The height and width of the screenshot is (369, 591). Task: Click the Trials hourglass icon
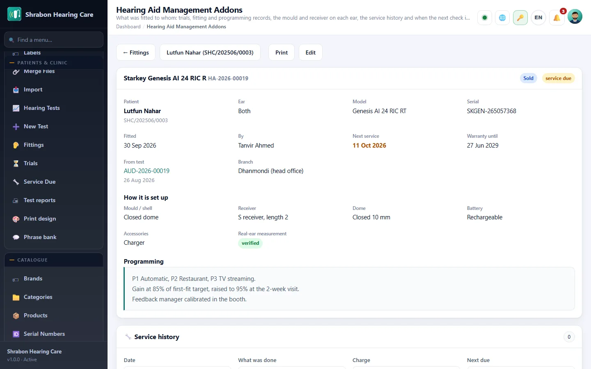point(16,164)
